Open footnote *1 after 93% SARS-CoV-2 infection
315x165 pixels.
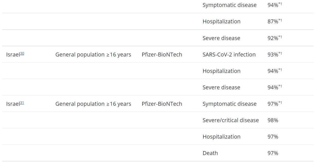pos(280,53)
